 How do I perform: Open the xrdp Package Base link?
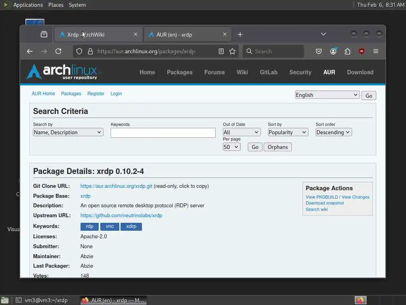[x=86, y=196]
